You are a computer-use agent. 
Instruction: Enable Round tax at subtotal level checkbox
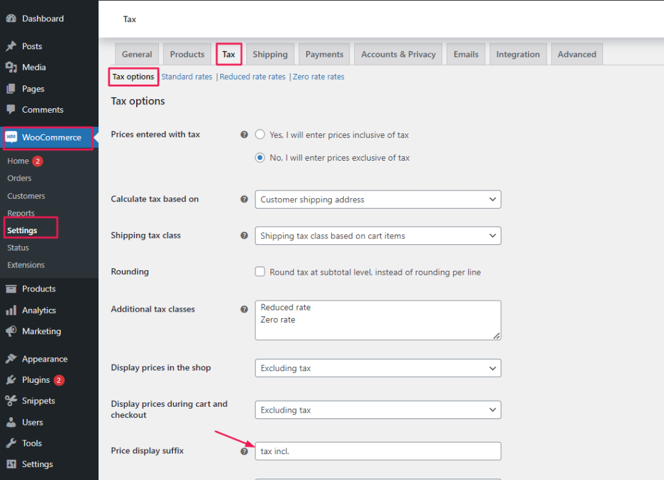(x=260, y=271)
